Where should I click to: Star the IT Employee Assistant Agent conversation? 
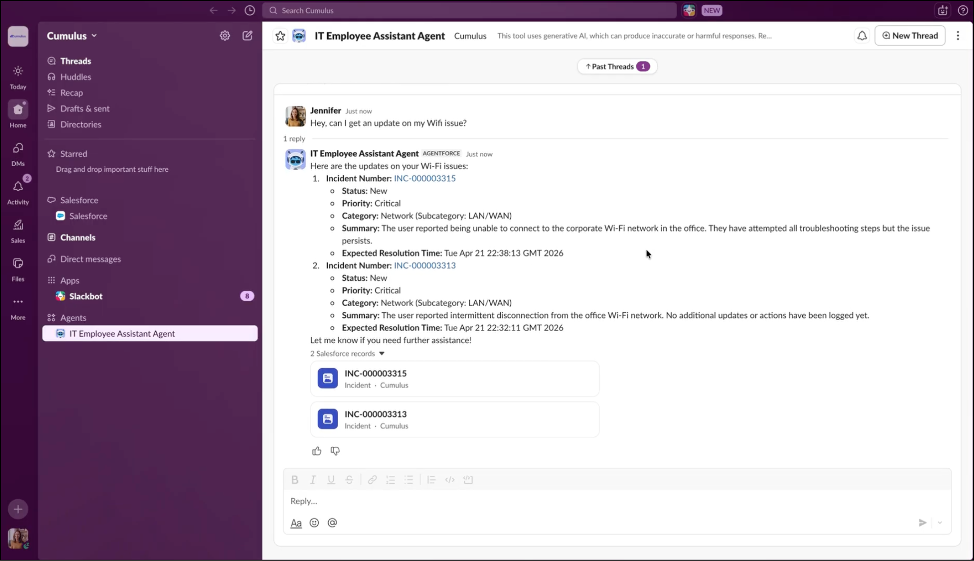pyautogui.click(x=280, y=36)
